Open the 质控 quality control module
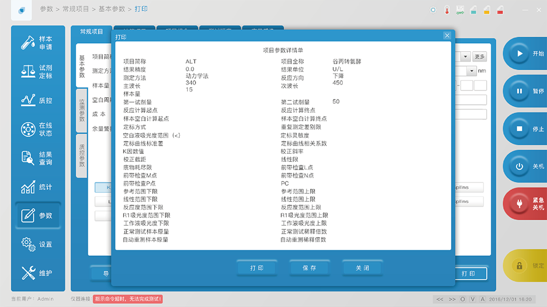The height and width of the screenshot is (307, 547). (37, 100)
